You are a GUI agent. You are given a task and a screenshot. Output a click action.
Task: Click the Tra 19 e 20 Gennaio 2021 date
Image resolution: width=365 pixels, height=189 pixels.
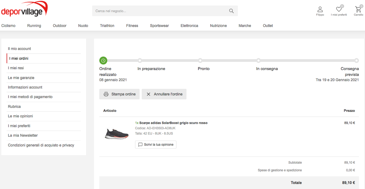click(x=337, y=80)
